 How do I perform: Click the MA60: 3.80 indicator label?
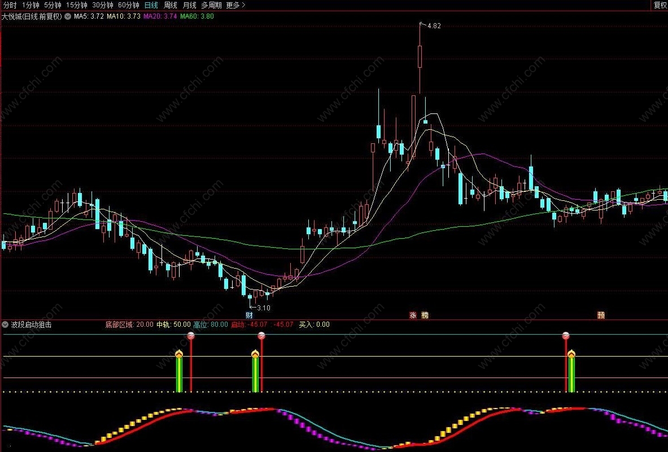pos(197,16)
